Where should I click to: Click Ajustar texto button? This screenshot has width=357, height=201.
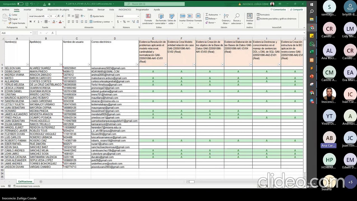97,16
